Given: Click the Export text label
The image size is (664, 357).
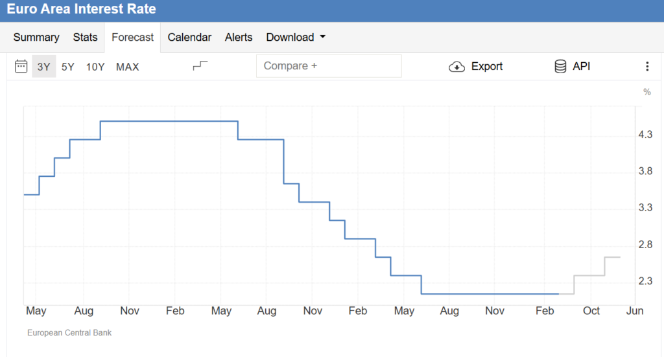Looking at the screenshot, I should [487, 66].
